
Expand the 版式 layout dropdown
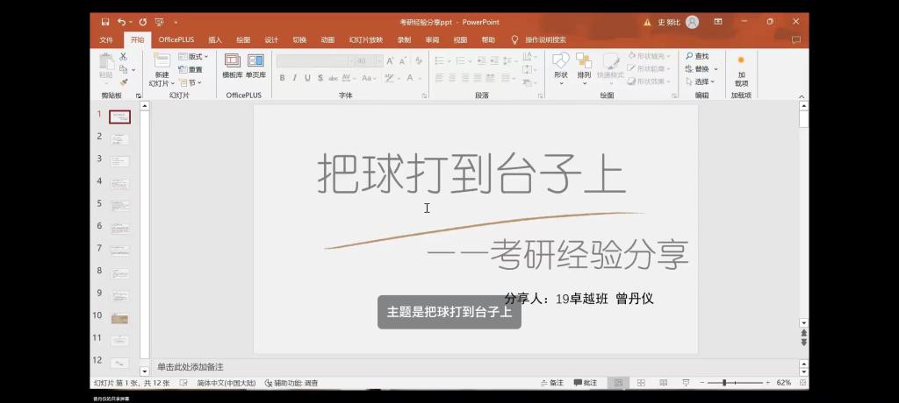point(193,56)
